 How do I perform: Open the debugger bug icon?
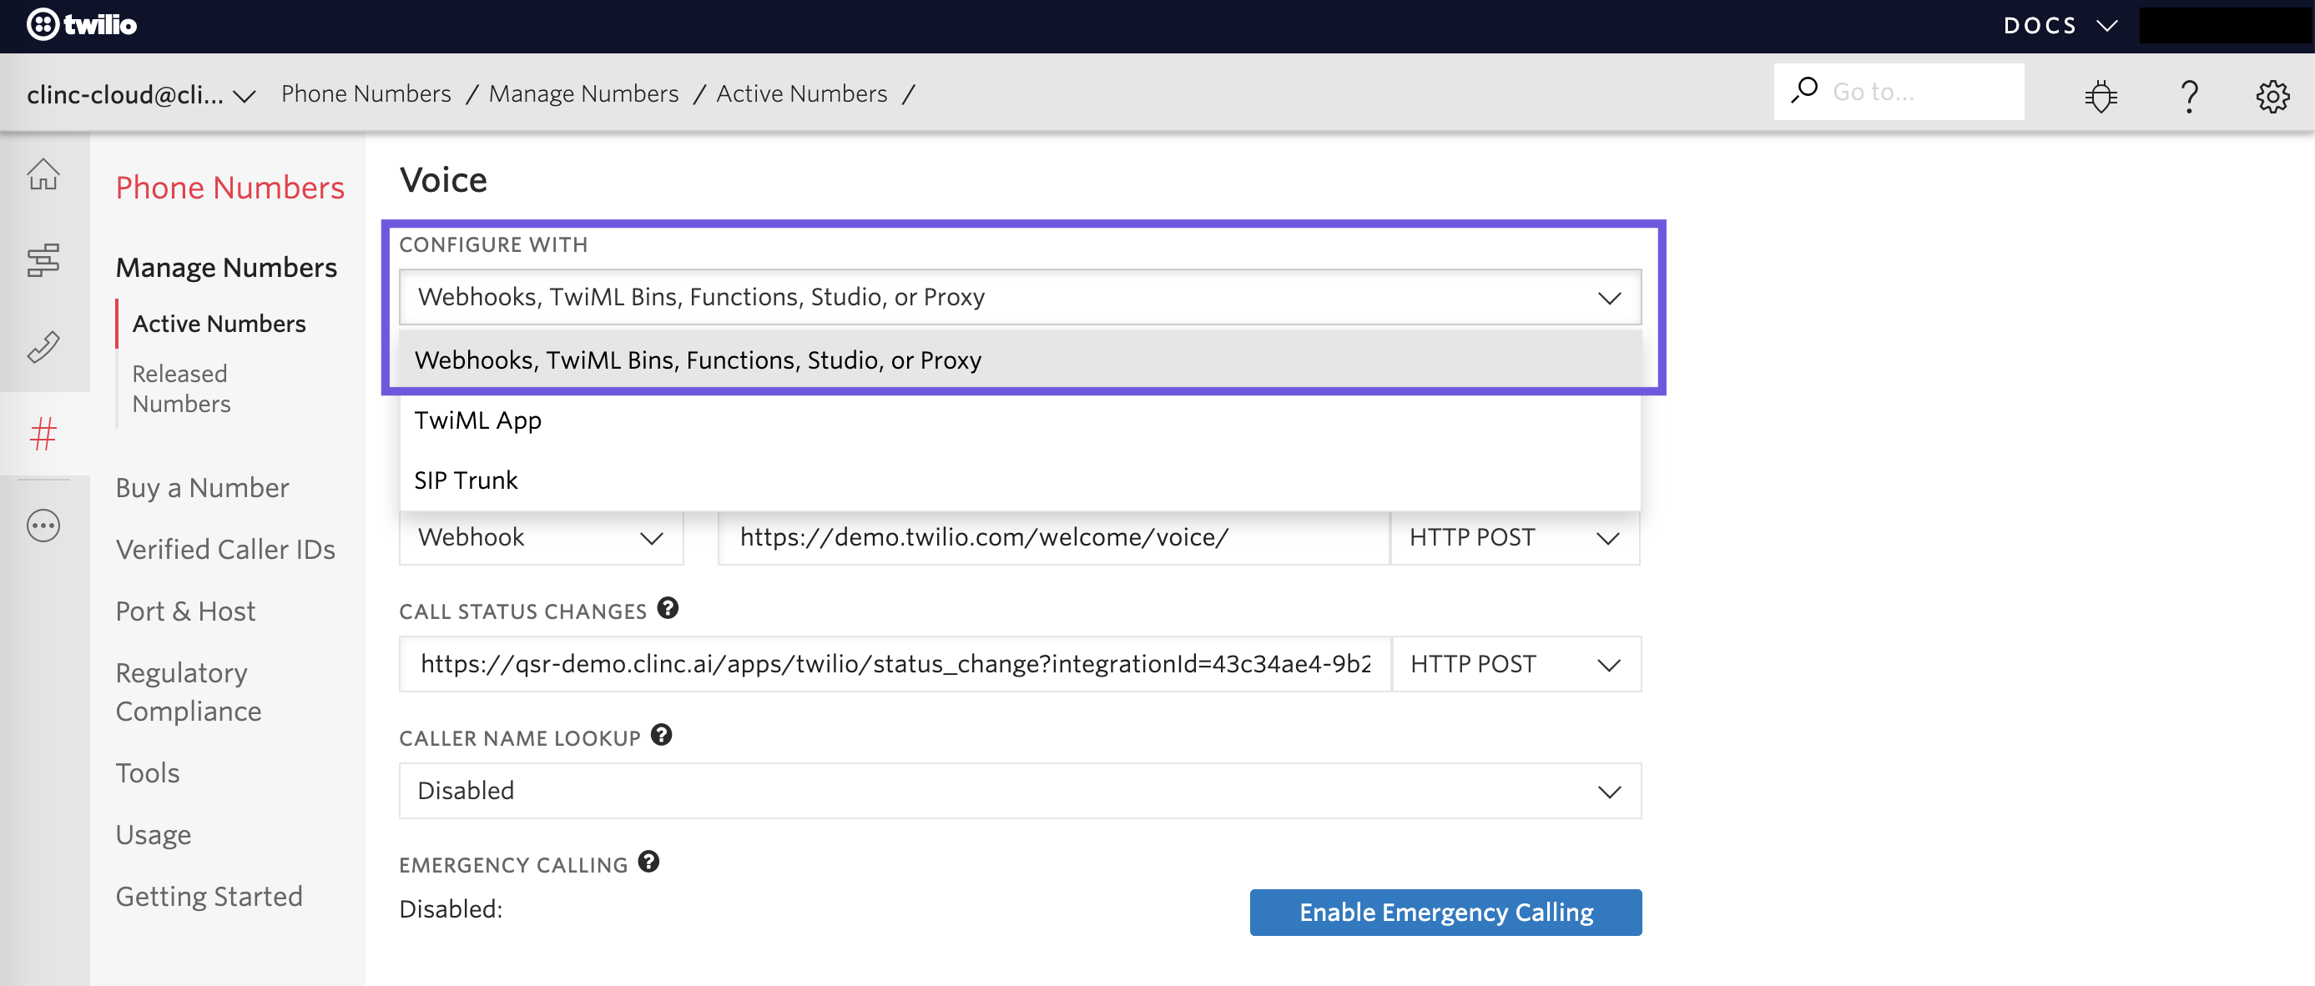[x=2101, y=95]
